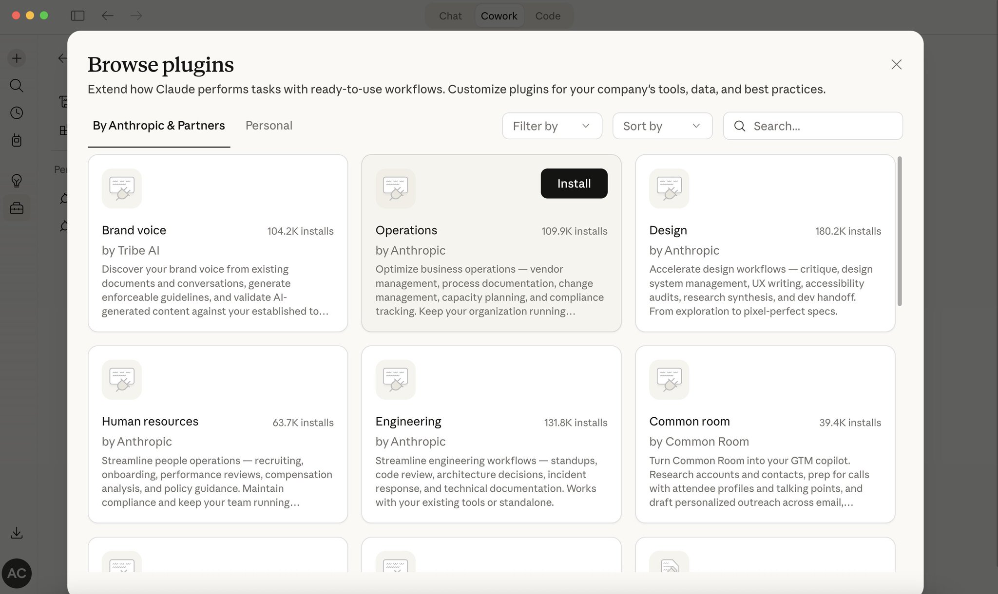Click the 'by Tribe AI' author text
Image resolution: width=998 pixels, height=594 pixels.
point(131,250)
